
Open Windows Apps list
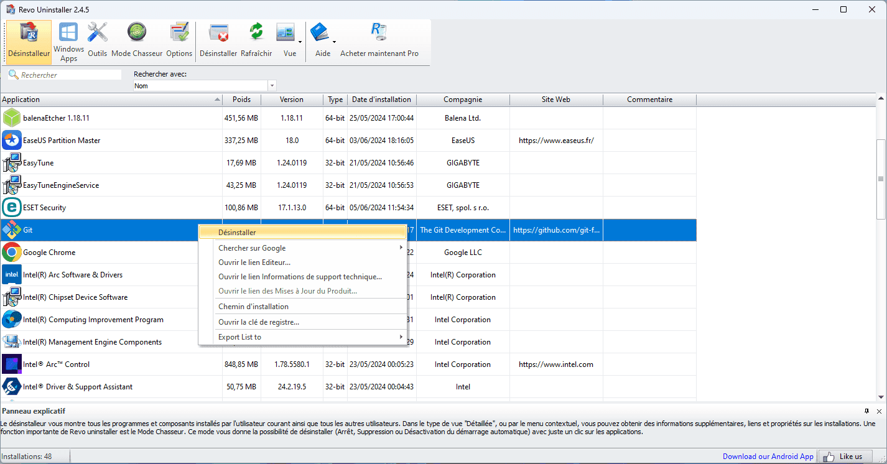68,42
